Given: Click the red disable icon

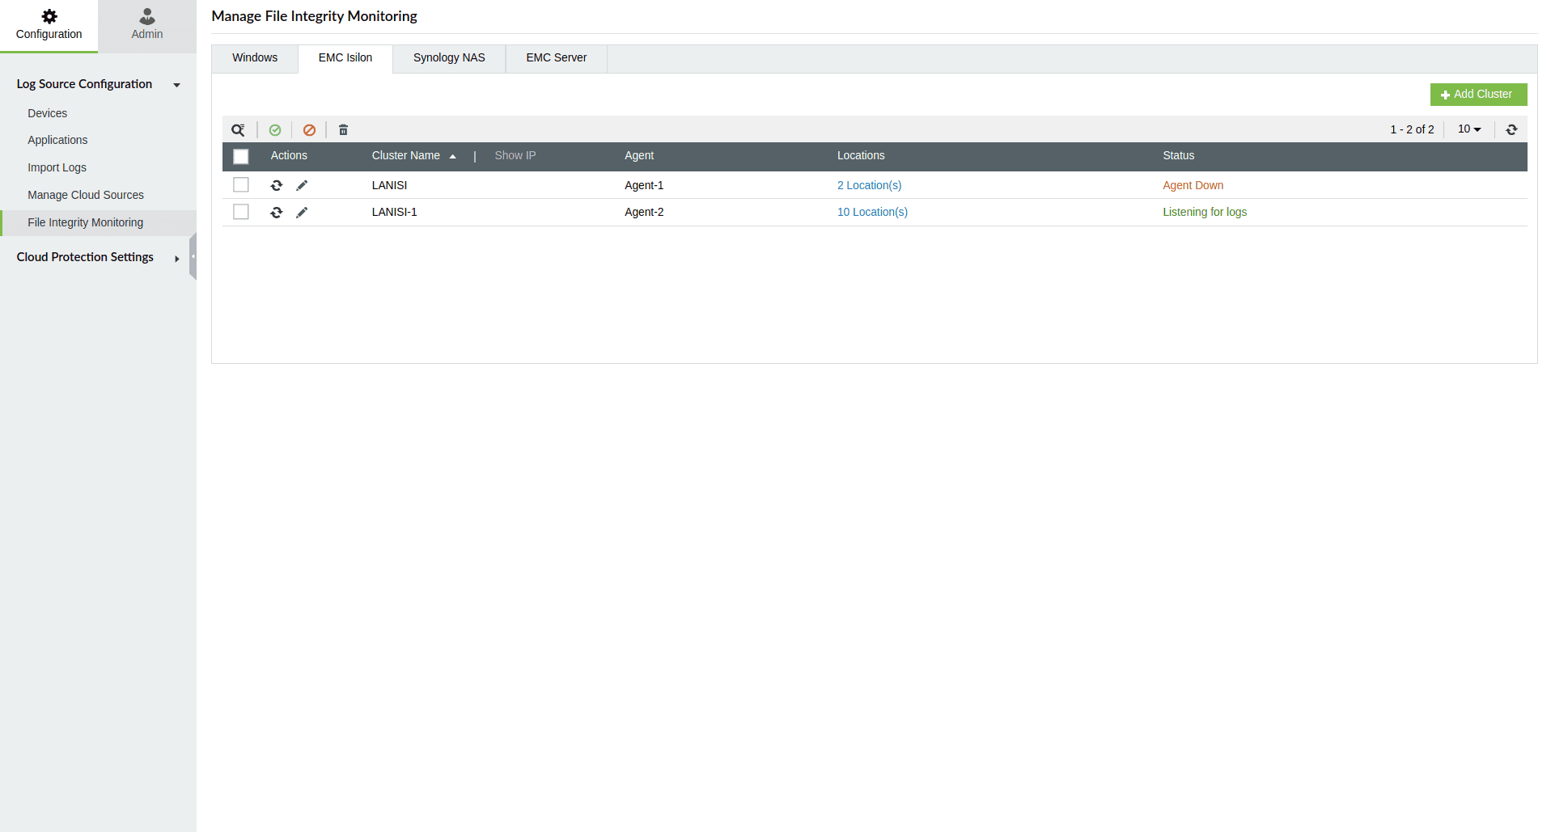Looking at the screenshot, I should (x=309, y=130).
